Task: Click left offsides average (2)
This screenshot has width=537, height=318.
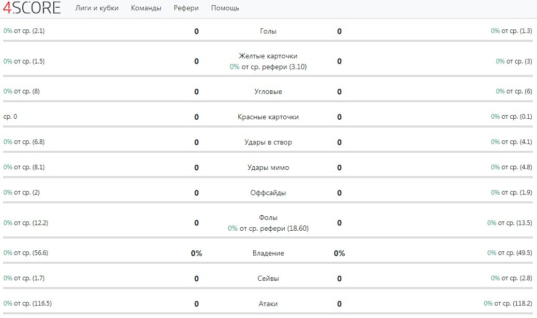Action: tap(22, 193)
